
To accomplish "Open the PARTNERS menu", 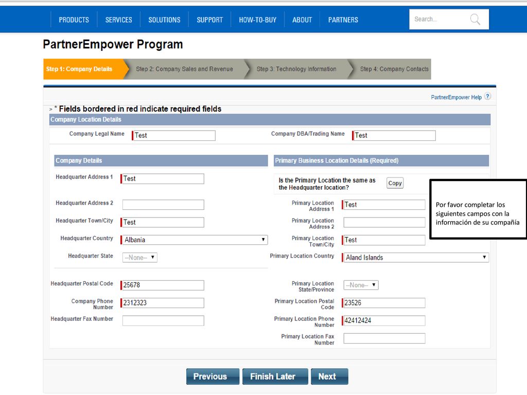I will click(343, 20).
